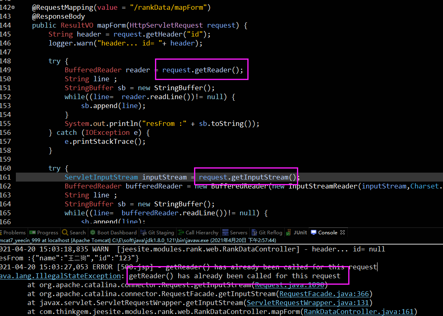443x316 pixels.
Task: Click ServletInputStream type on line 161
Action: tap(101, 177)
